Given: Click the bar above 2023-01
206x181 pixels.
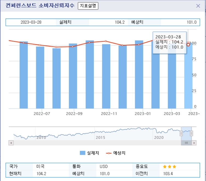Looking at the screenshot, I should click(139, 74).
